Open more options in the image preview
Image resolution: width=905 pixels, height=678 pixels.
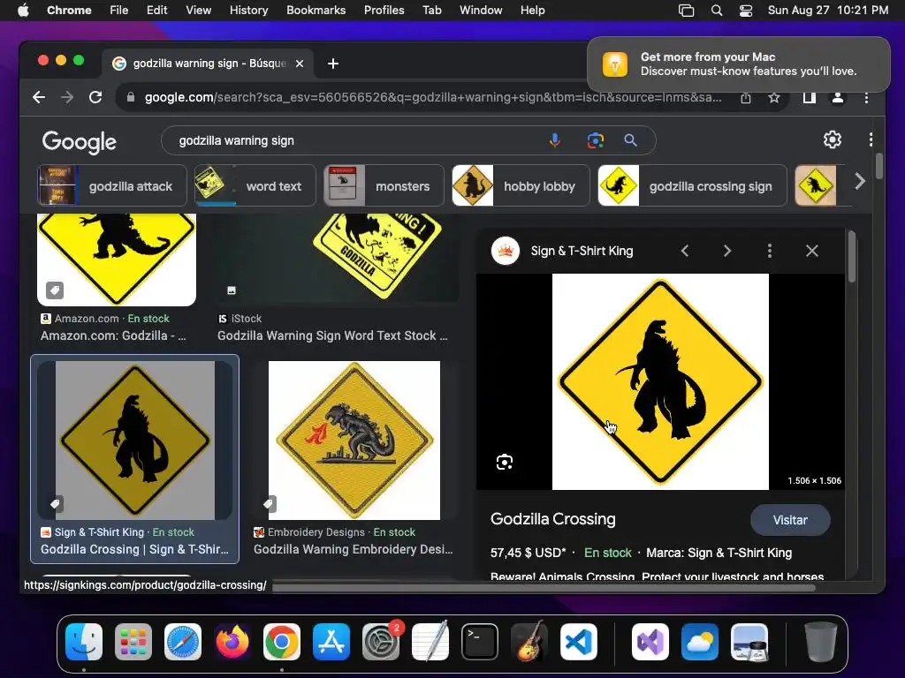(770, 251)
